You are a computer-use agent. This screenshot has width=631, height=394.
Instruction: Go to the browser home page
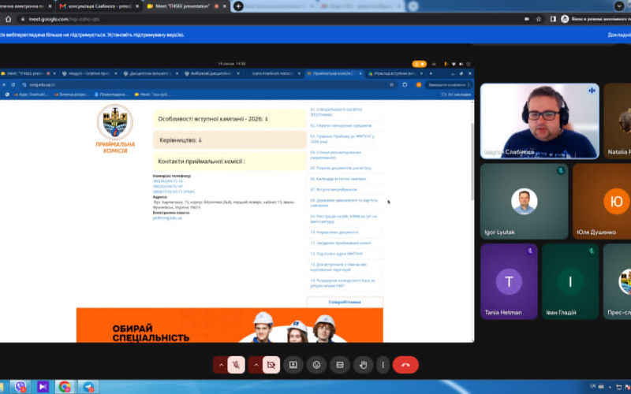tap(8, 19)
